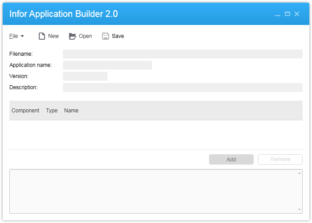This screenshot has width=312, height=223.
Task: Click the Open folder icon
Action: 73,36
